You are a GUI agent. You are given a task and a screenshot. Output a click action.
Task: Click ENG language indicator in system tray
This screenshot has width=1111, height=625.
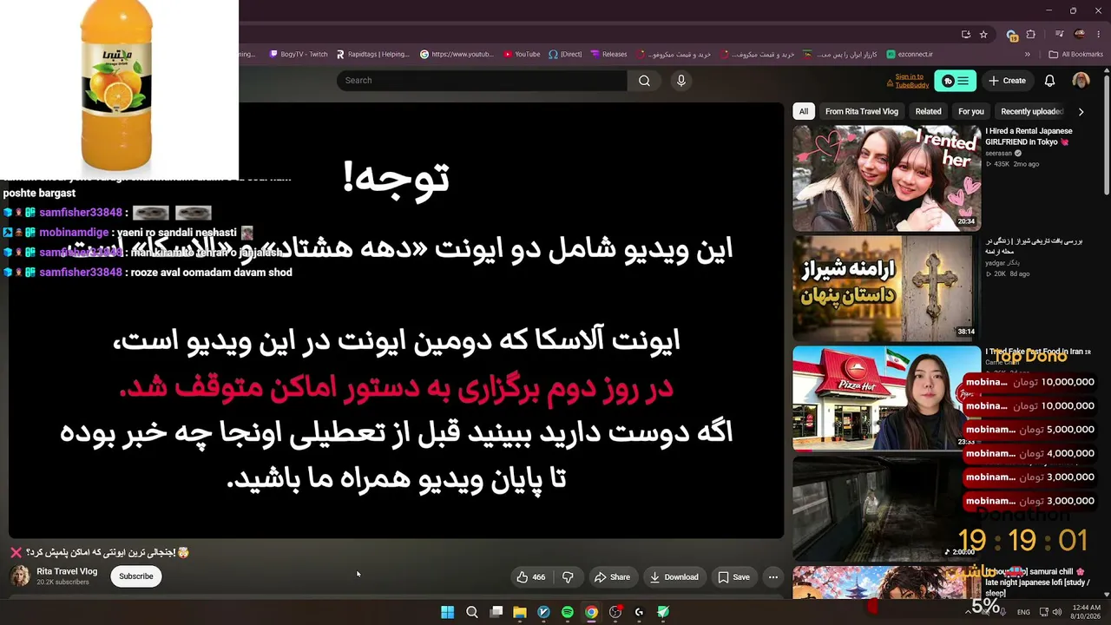click(1023, 612)
